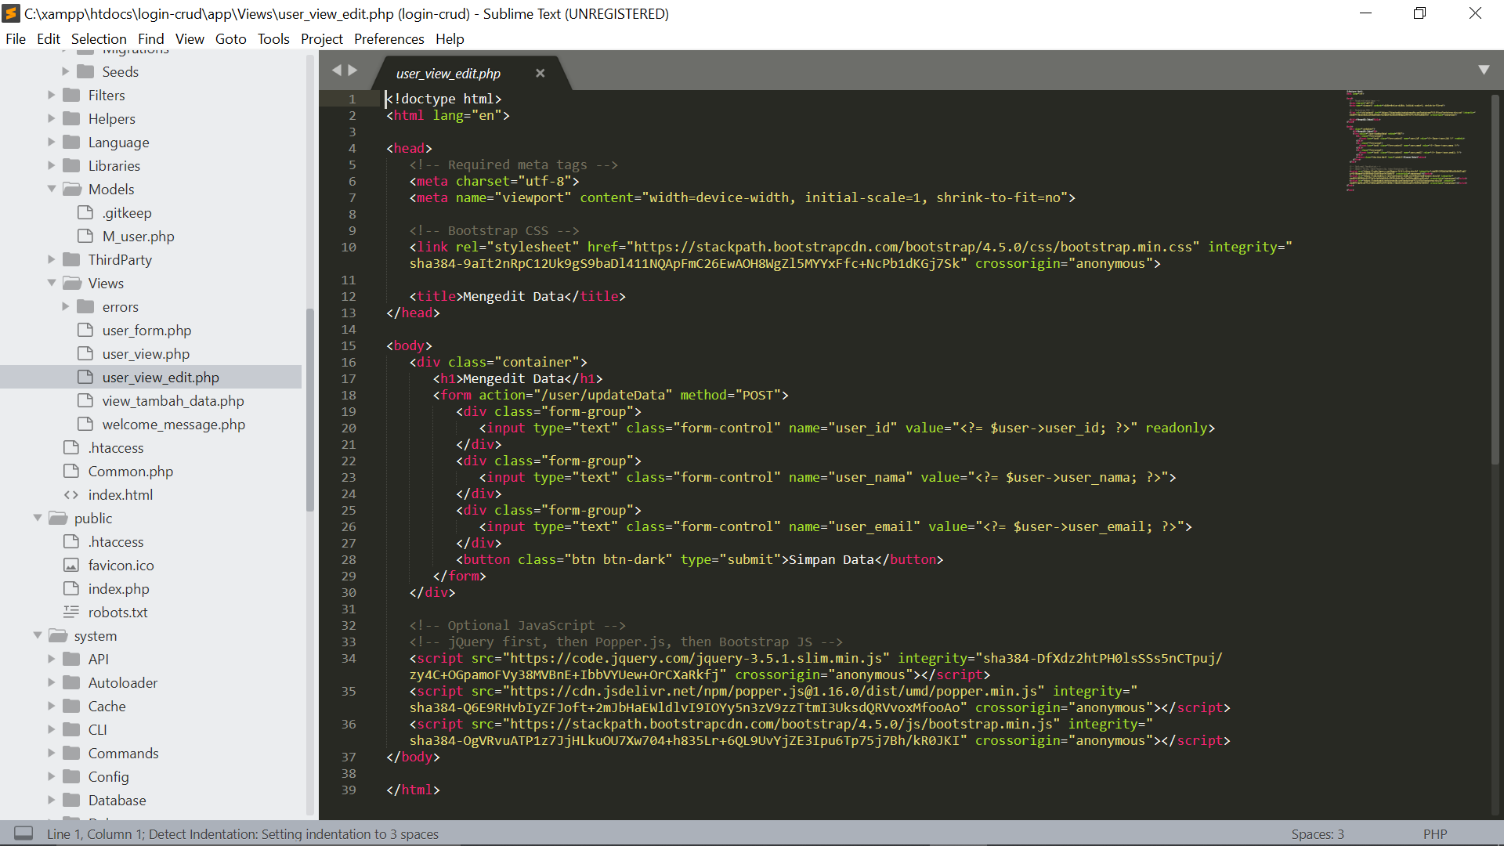
Task: Open the tab list dropdown arrow
Action: click(x=1484, y=70)
